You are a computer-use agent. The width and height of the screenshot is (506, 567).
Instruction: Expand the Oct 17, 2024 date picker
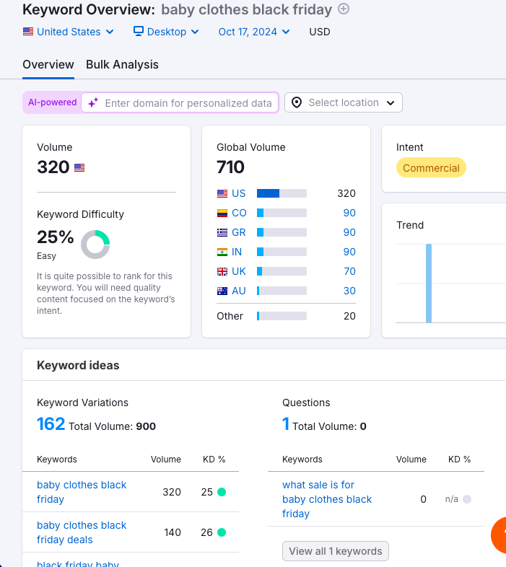pyautogui.click(x=254, y=32)
